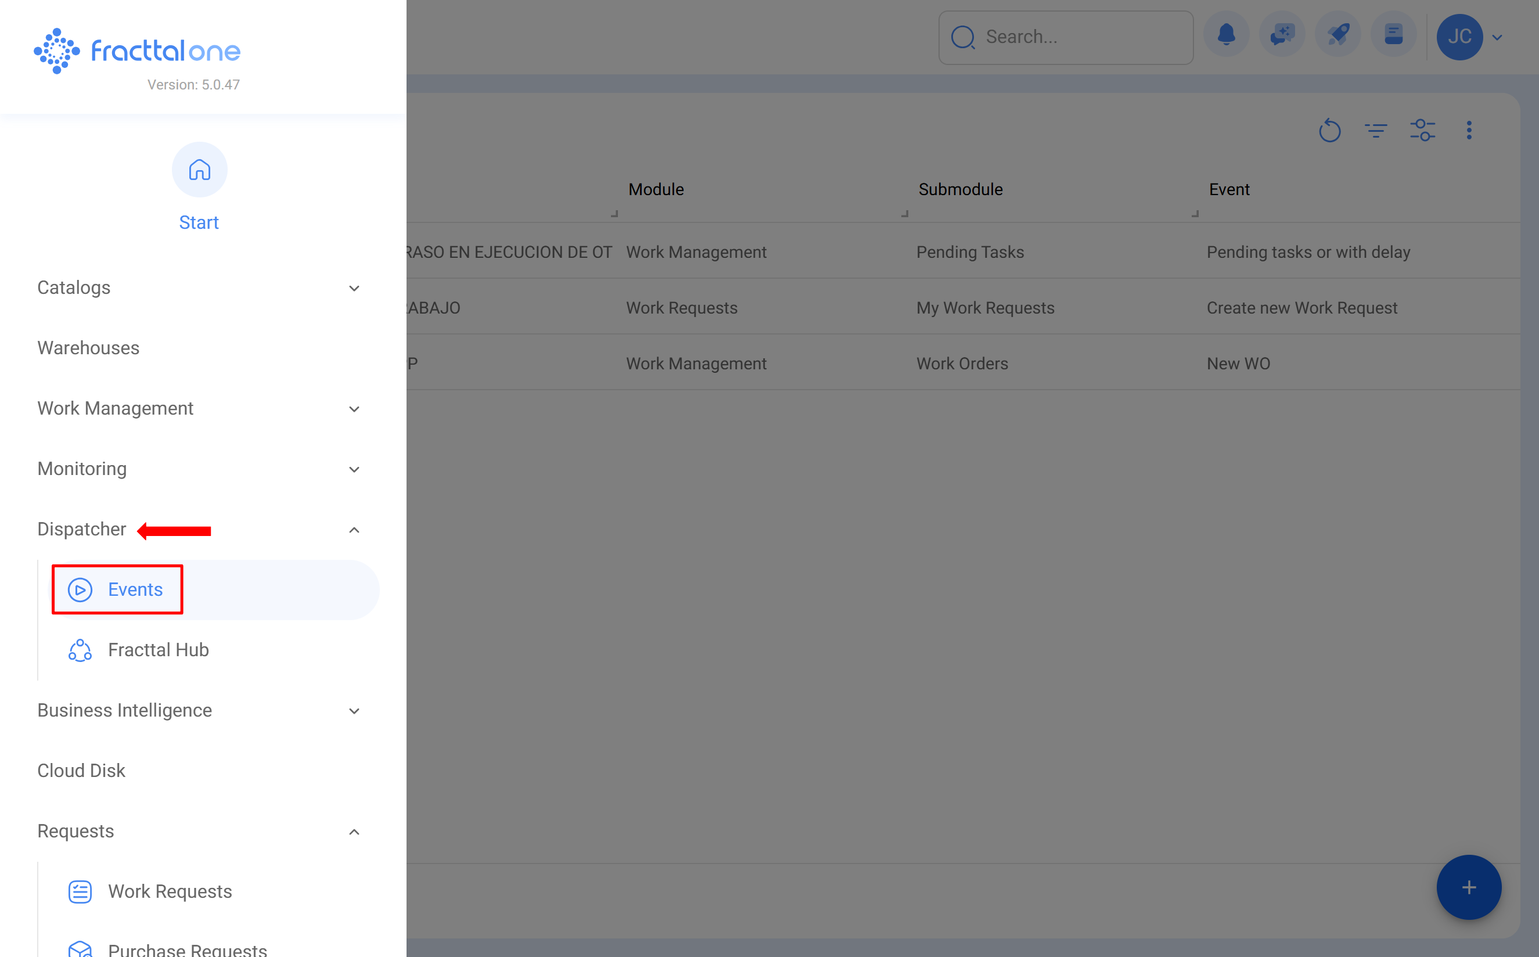Open the Start home icon
Screen dimensions: 1539x957
pyautogui.click(x=199, y=170)
